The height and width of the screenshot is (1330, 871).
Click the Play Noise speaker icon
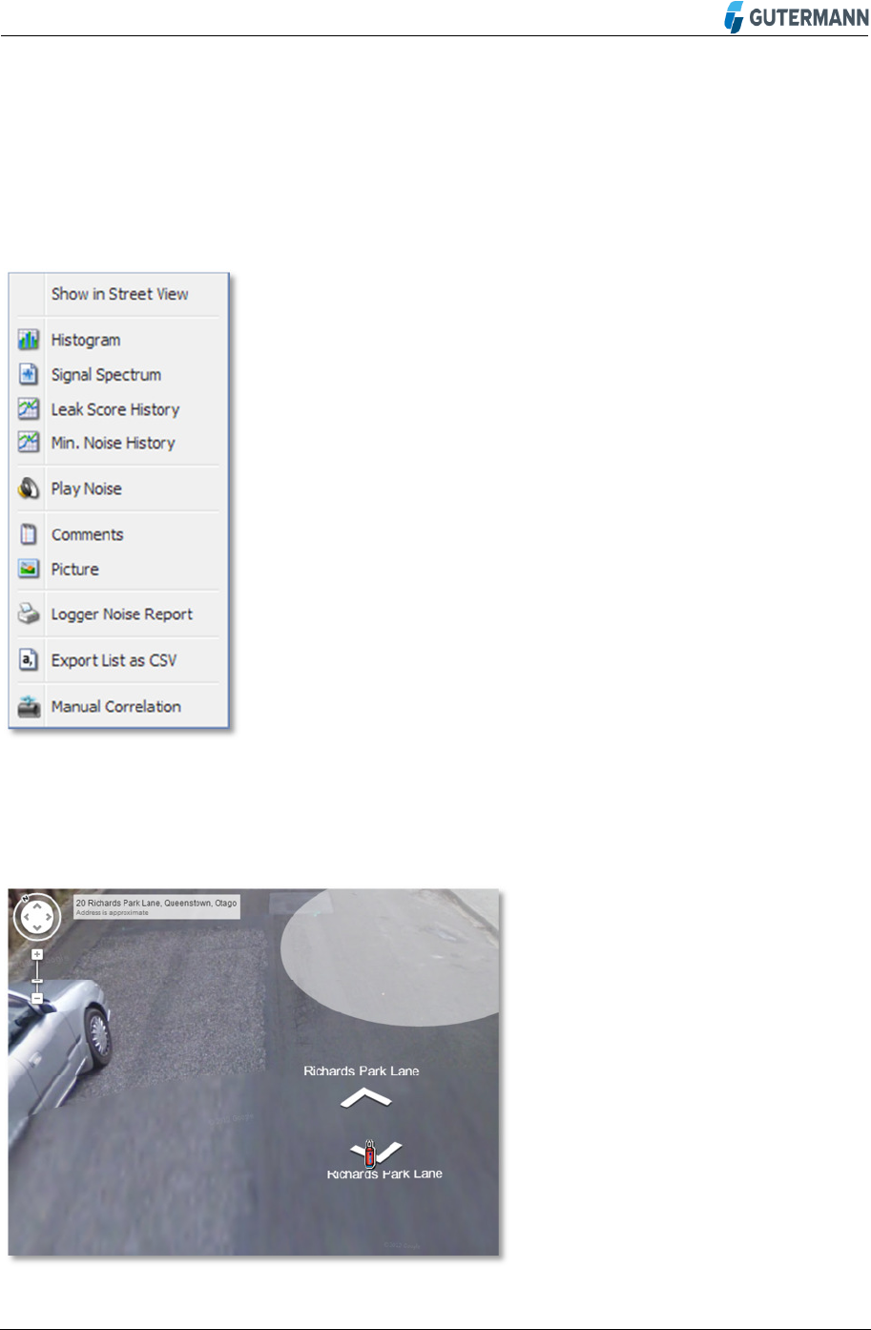30,488
